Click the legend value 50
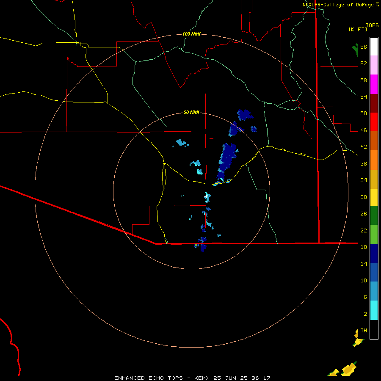Image resolution: width=381 pixels, height=381 pixels. [364, 113]
